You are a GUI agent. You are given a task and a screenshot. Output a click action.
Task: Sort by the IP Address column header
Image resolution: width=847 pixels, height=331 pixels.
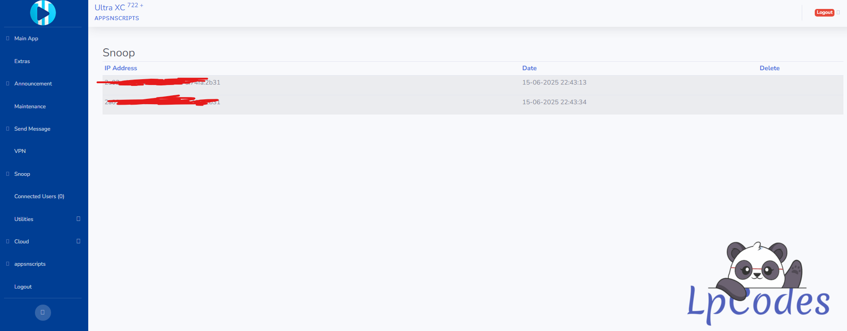(120, 68)
